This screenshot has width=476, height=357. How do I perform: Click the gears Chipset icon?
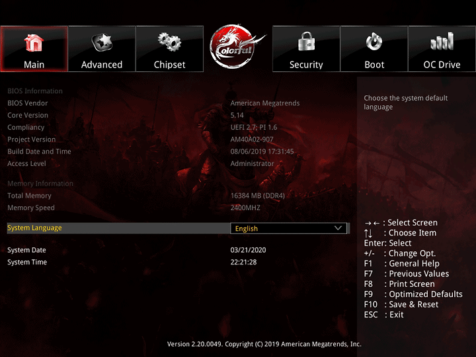point(169,42)
